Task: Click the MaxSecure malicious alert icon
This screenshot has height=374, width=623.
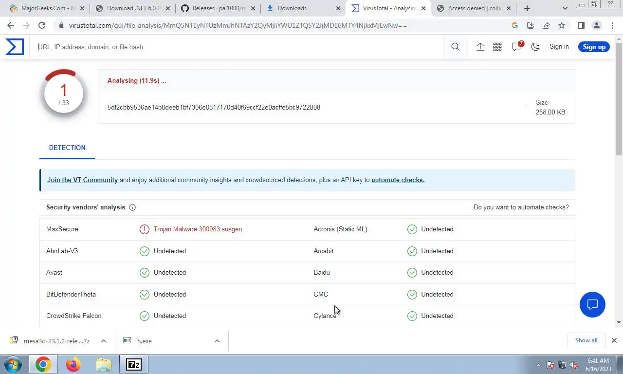Action: (145, 229)
